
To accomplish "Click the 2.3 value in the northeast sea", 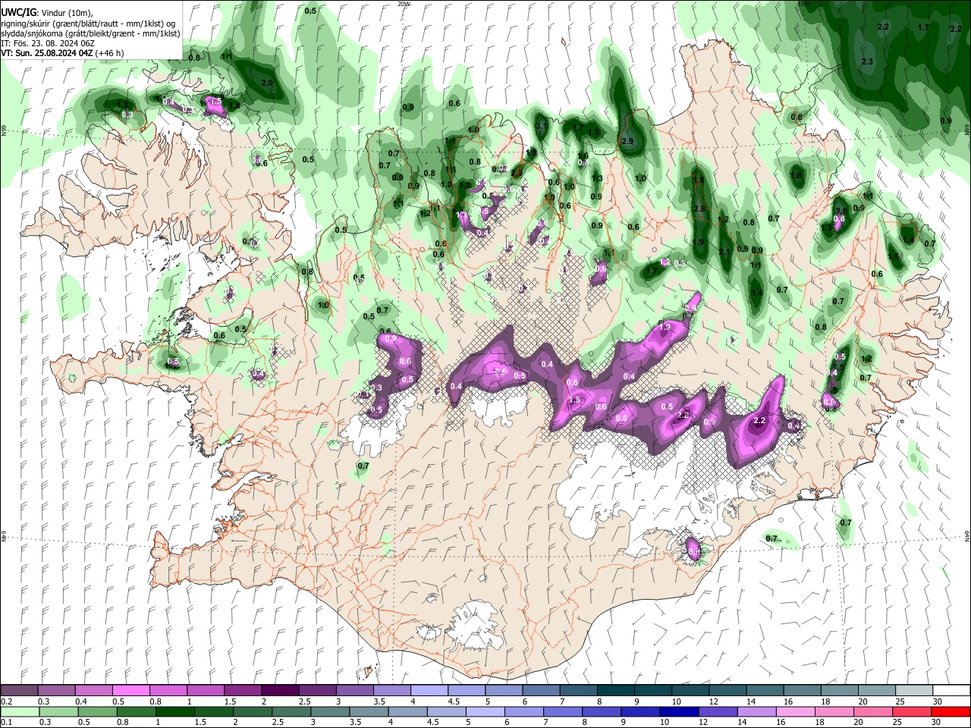I will [867, 61].
